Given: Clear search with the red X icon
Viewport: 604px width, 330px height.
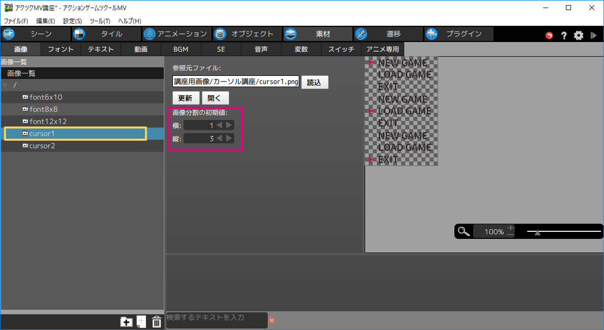Looking at the screenshot, I should [272, 320].
